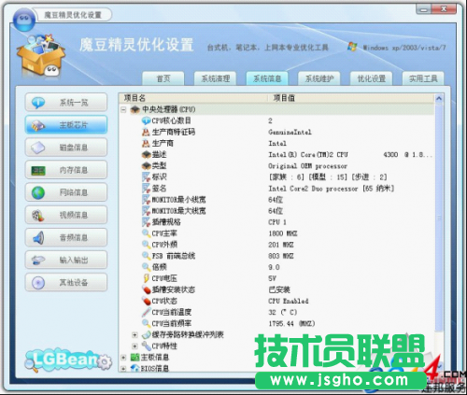Show the 音频信息 section

tap(66, 237)
